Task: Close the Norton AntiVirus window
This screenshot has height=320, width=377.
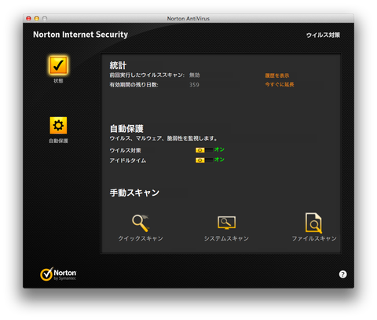Action: [28, 18]
